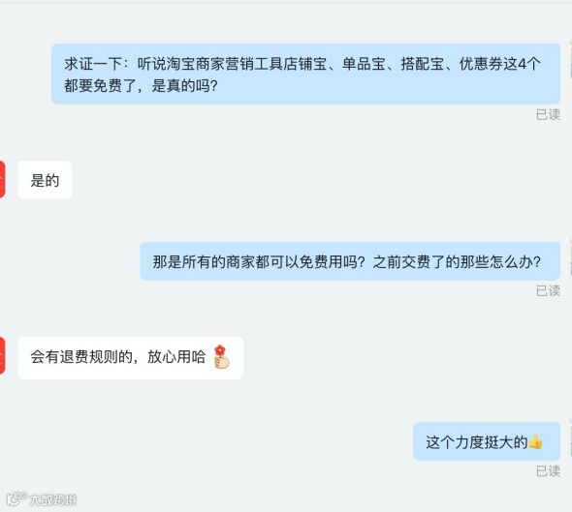Select the "是的" reply bubble
The width and height of the screenshot is (572, 512).
click(x=45, y=180)
